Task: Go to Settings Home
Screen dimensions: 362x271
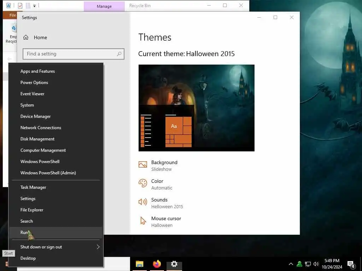Action: 40,37
